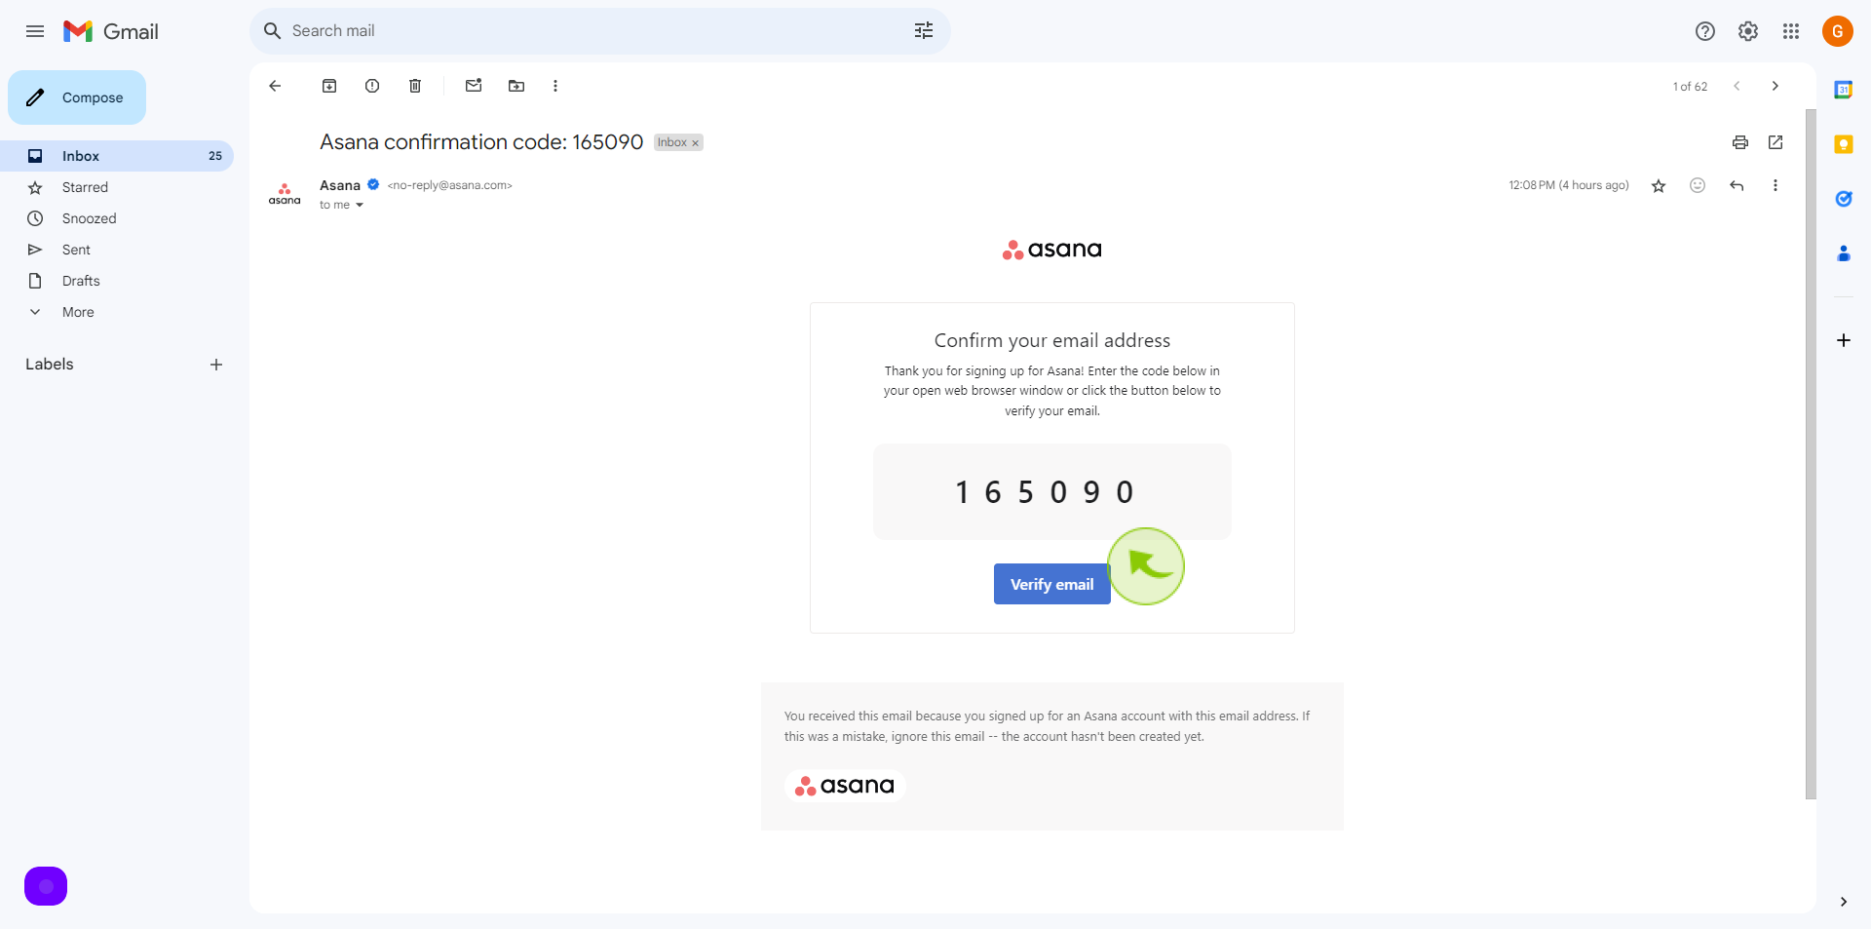Click the asana logo in the email footer

845,786
